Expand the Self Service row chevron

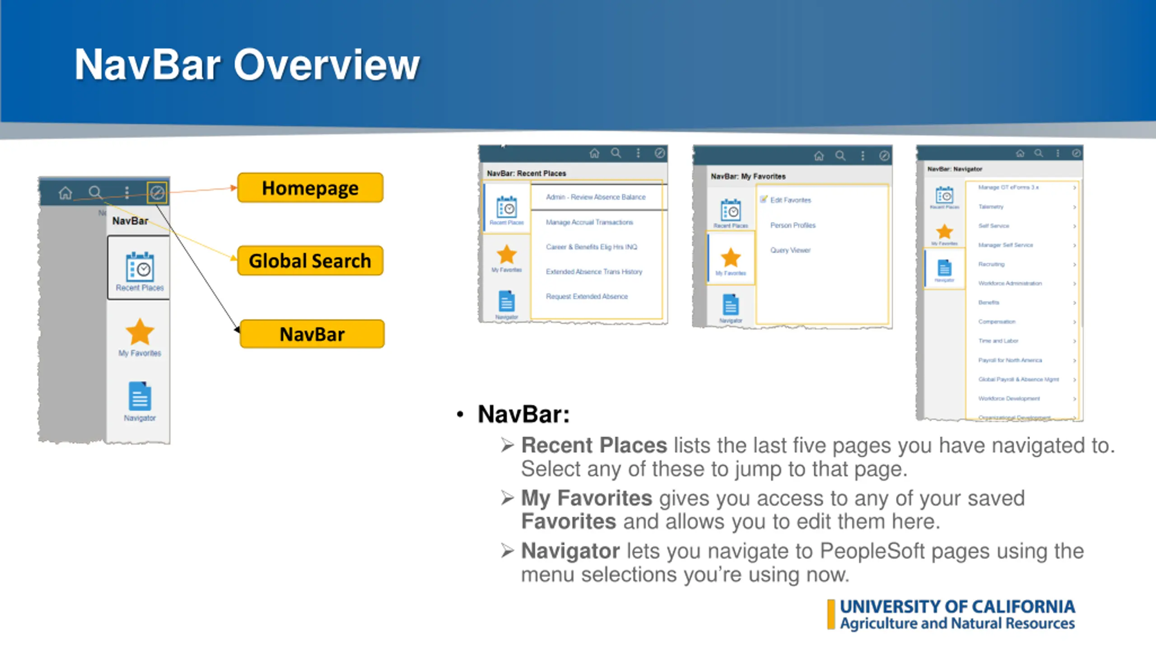[1075, 226]
